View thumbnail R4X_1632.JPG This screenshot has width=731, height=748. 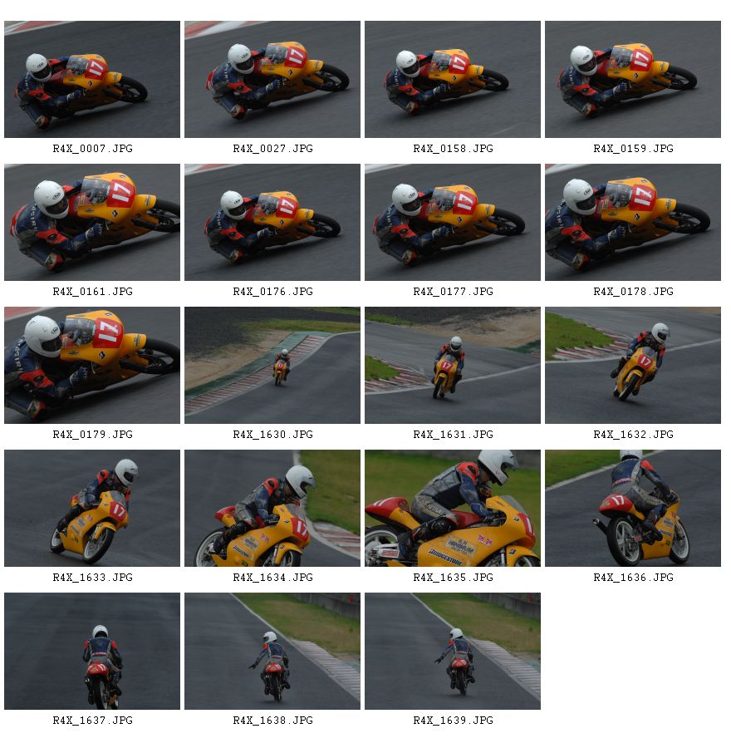coord(633,365)
